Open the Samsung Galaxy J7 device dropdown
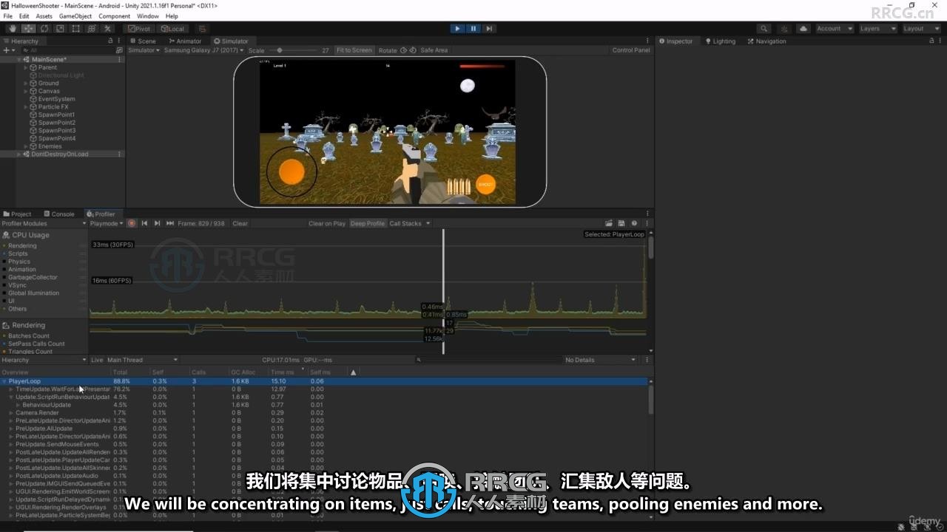The height and width of the screenshot is (532, 947). (203, 50)
